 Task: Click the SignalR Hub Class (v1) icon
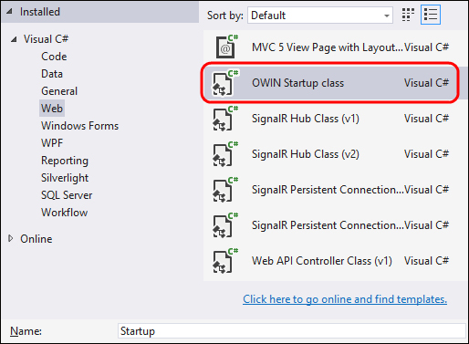(x=225, y=119)
